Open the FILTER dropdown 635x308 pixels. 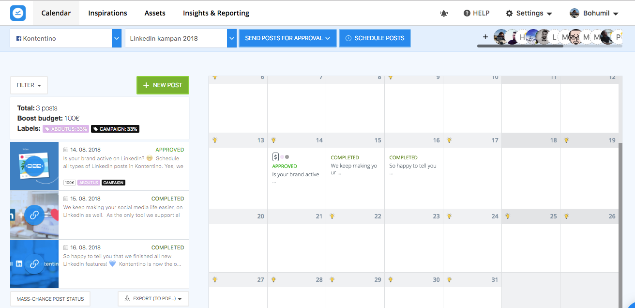tap(29, 85)
